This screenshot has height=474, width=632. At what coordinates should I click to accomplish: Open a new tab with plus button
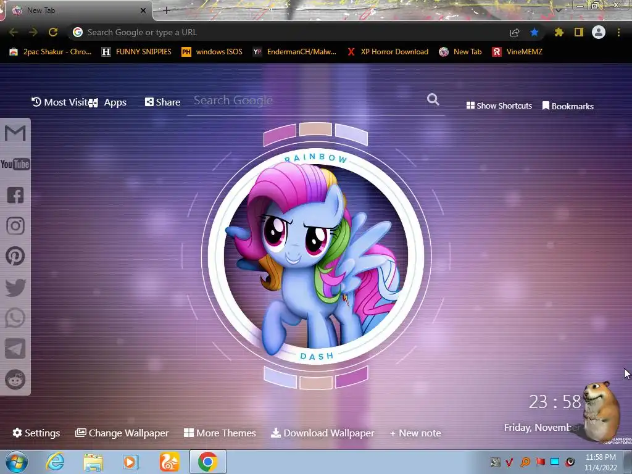tap(167, 10)
